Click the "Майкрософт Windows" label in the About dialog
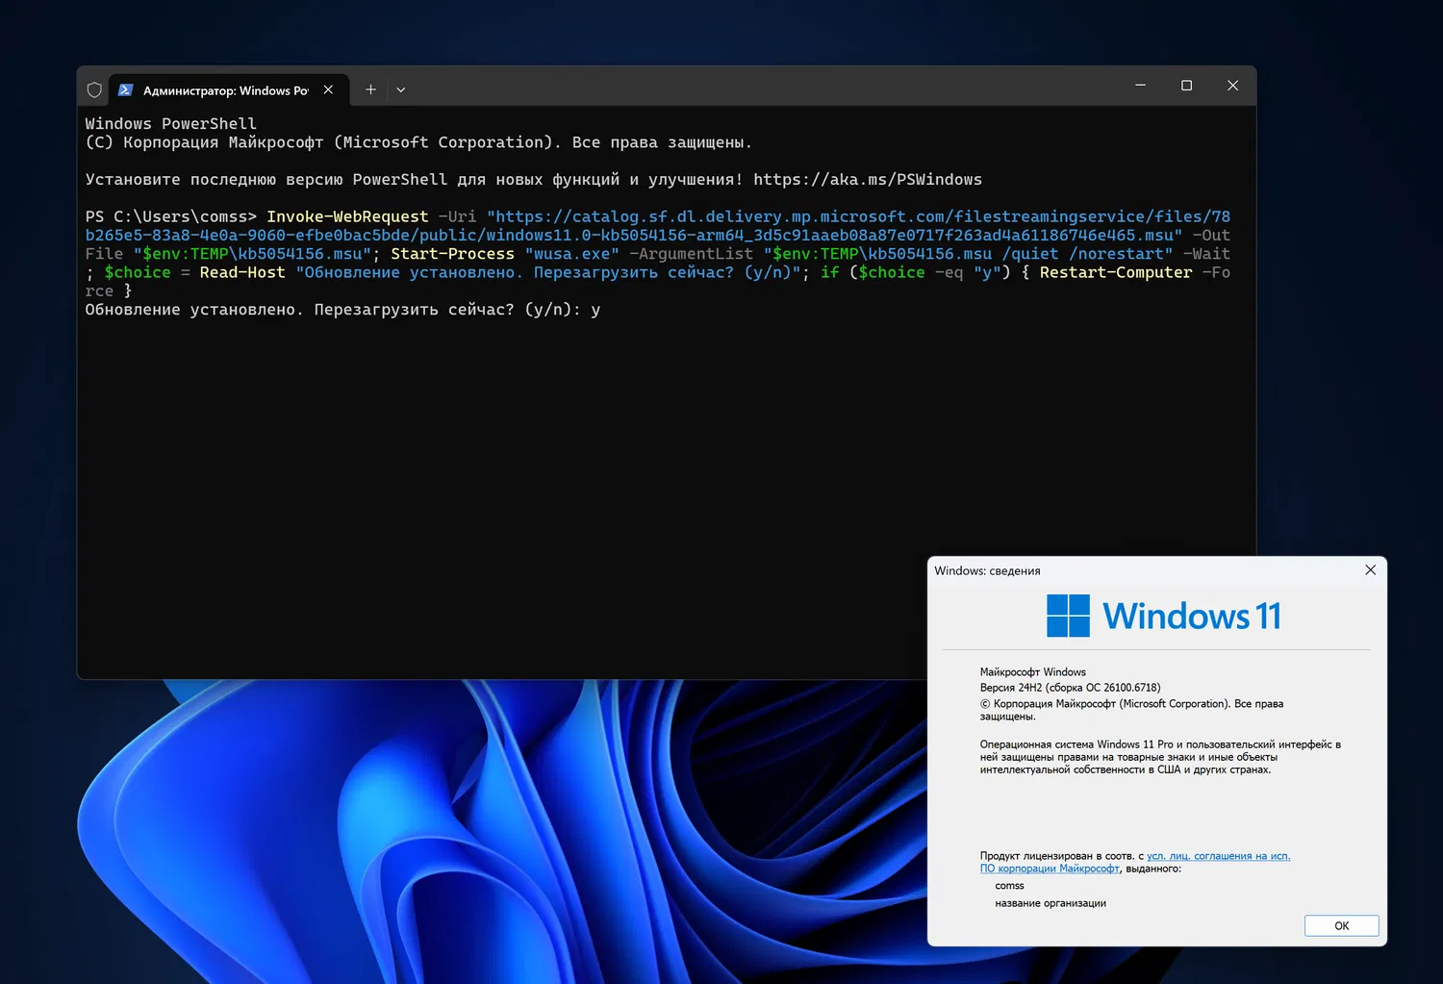 1033,672
